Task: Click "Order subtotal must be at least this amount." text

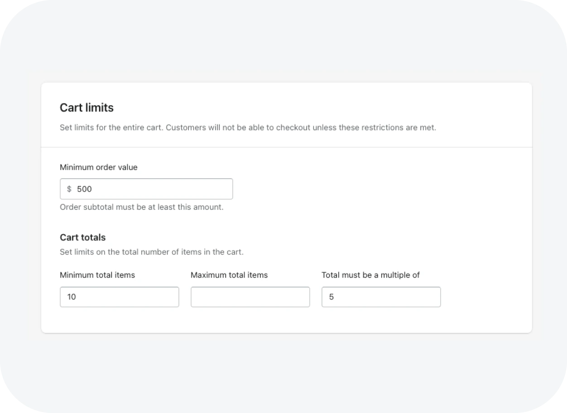Action: coord(142,207)
